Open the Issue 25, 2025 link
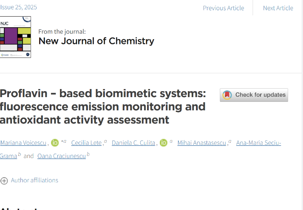 19,7
